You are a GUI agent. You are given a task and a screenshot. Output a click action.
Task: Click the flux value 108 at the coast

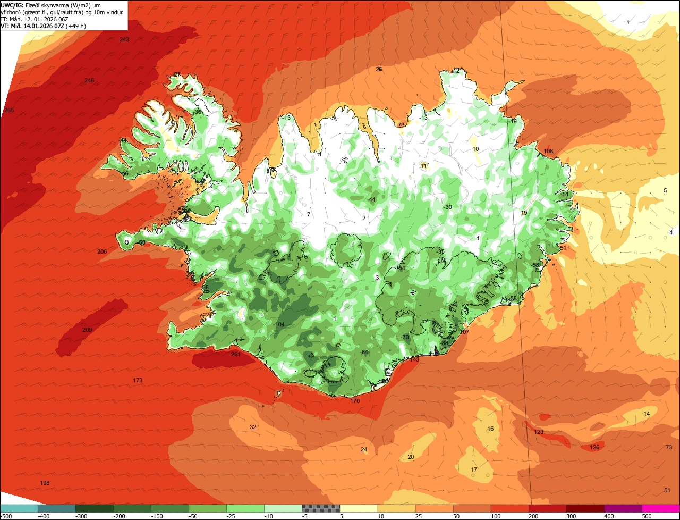coord(548,151)
